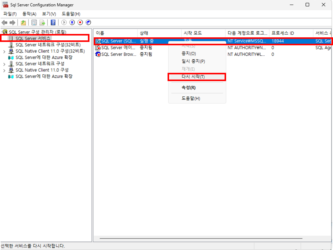The image size is (333, 250).
Task: Open the 도움말(H) menu in menu bar
Action: click(71, 14)
